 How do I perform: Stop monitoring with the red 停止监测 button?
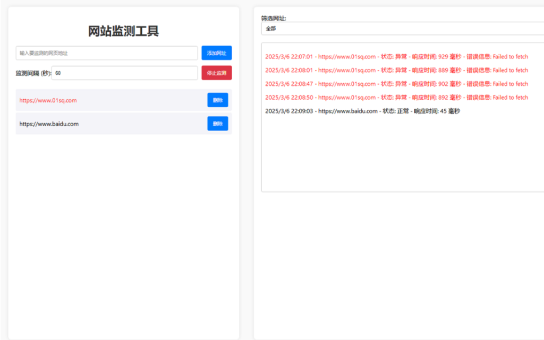coord(216,73)
